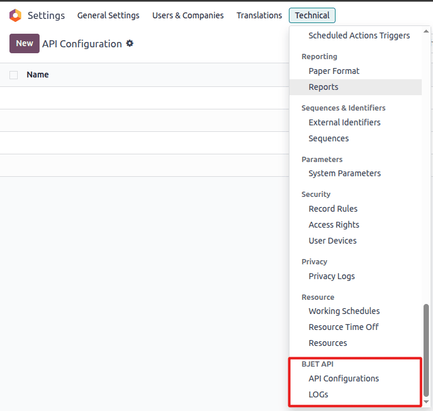433x411 pixels.
Task: Expand the General Settings menu
Action: (108, 15)
